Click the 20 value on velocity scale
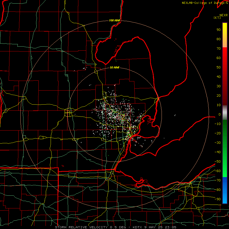 (x=219, y=96)
